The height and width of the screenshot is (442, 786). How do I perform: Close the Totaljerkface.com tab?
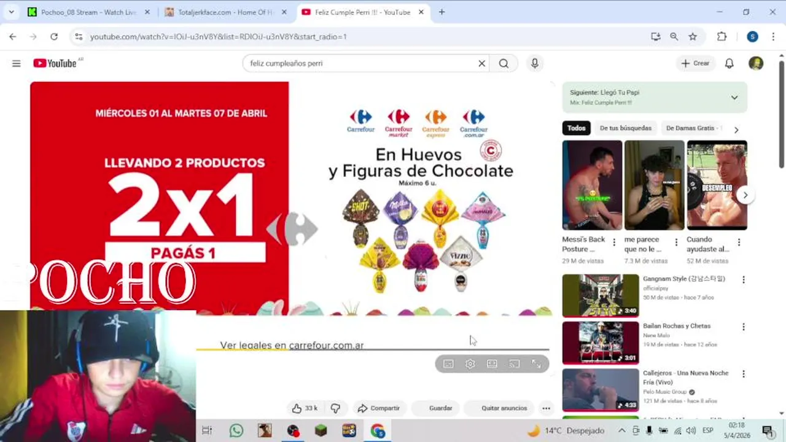pyautogui.click(x=284, y=12)
